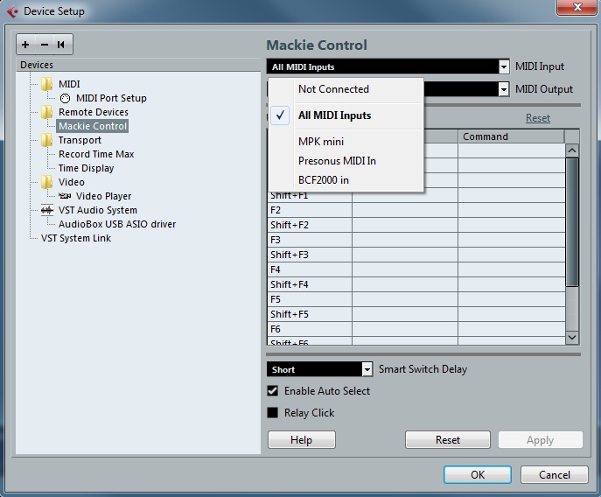Confirm with the OK button
The height and width of the screenshot is (497, 601).
[478, 475]
